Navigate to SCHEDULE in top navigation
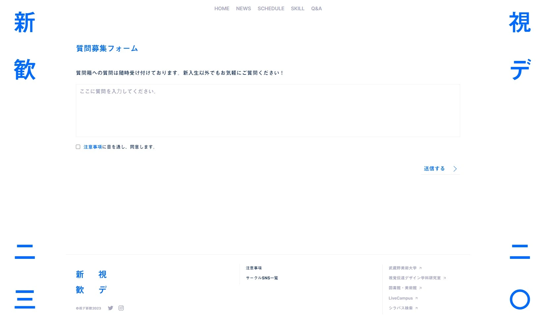The width and height of the screenshot is (536, 331). (x=271, y=9)
